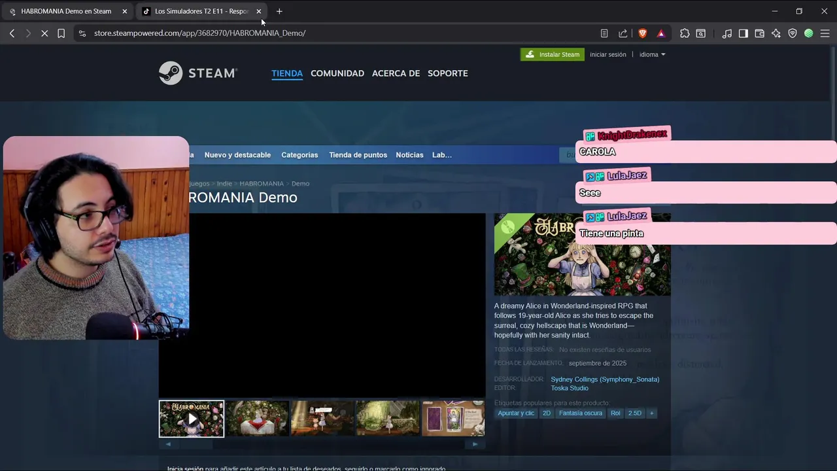Click the Apuntar y clic tag
Viewport: 837px width, 471px height.
516,413
